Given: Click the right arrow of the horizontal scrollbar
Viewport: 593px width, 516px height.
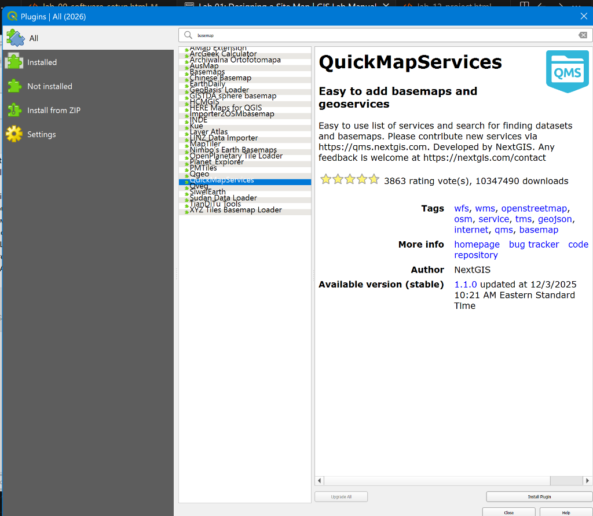Looking at the screenshot, I should [587, 480].
